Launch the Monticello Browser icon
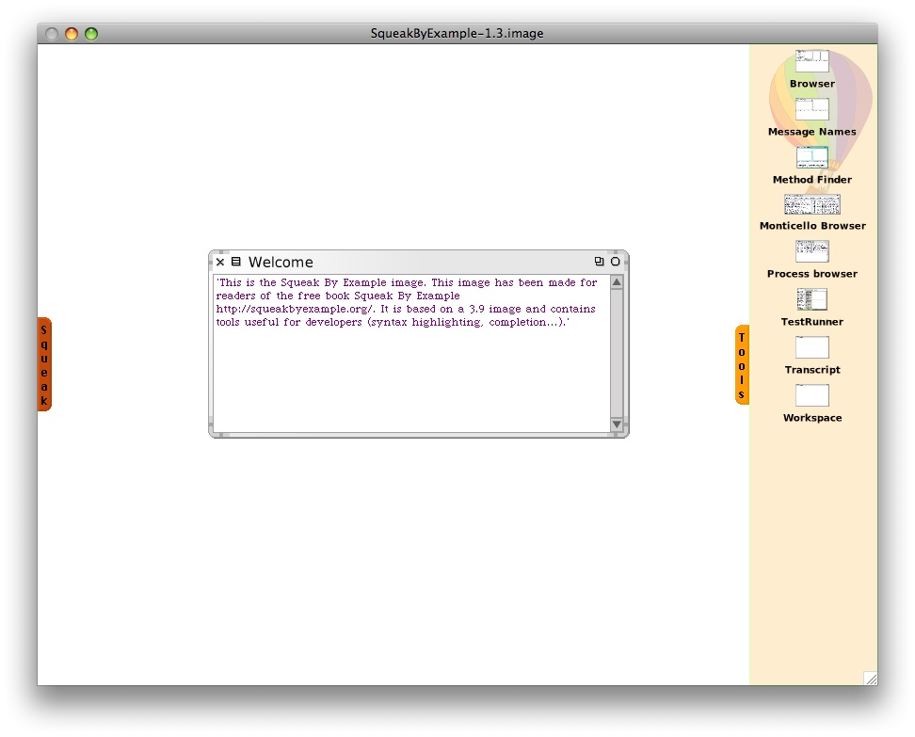915x737 pixels. (x=811, y=204)
